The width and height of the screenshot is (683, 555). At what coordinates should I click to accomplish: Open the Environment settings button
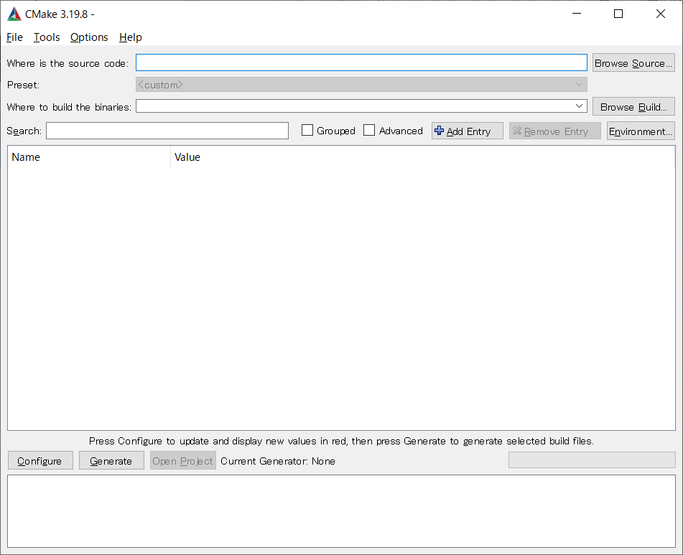[641, 131]
